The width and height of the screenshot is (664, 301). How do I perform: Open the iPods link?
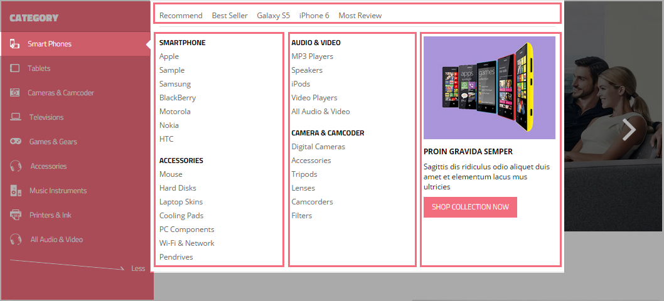(x=301, y=84)
